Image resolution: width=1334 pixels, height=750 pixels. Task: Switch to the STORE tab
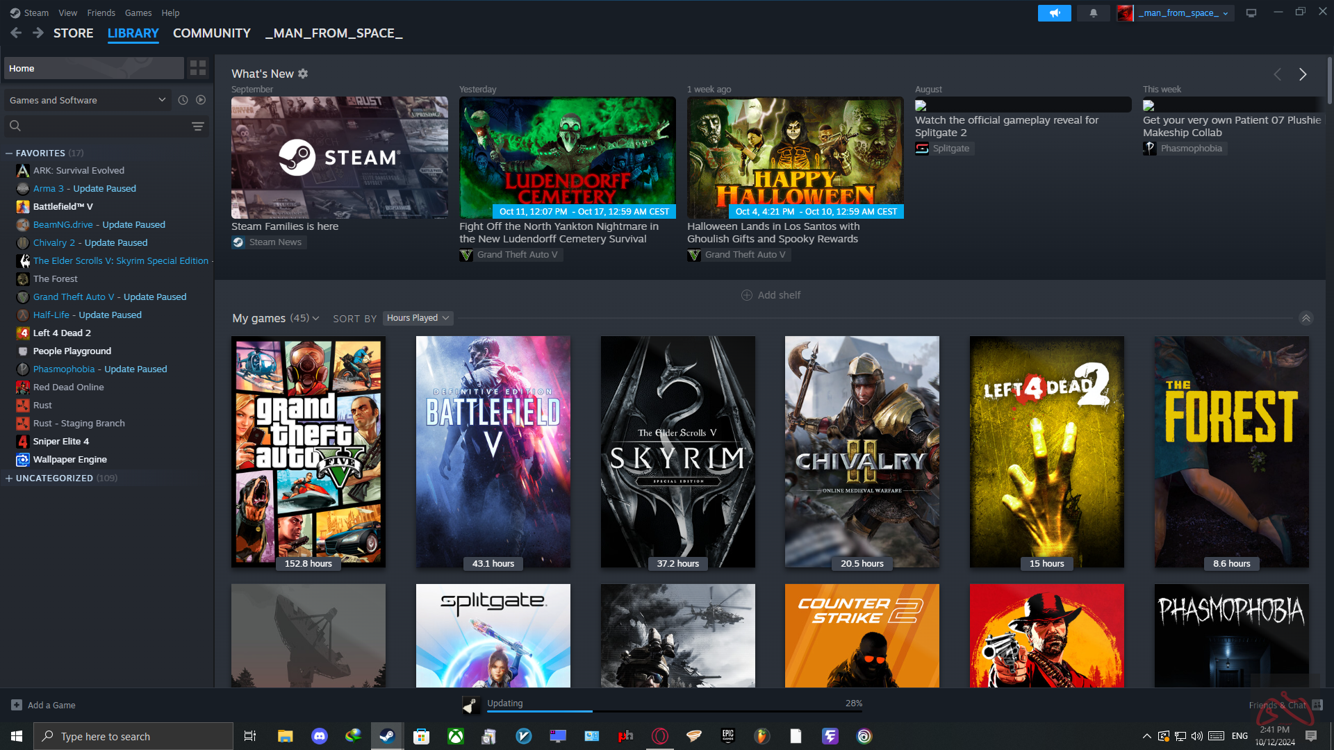coord(73,33)
